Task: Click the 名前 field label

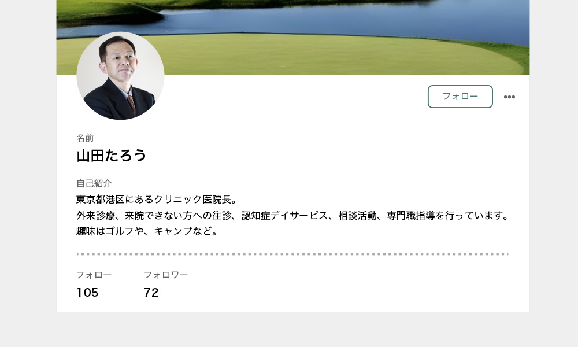Action: [x=85, y=138]
